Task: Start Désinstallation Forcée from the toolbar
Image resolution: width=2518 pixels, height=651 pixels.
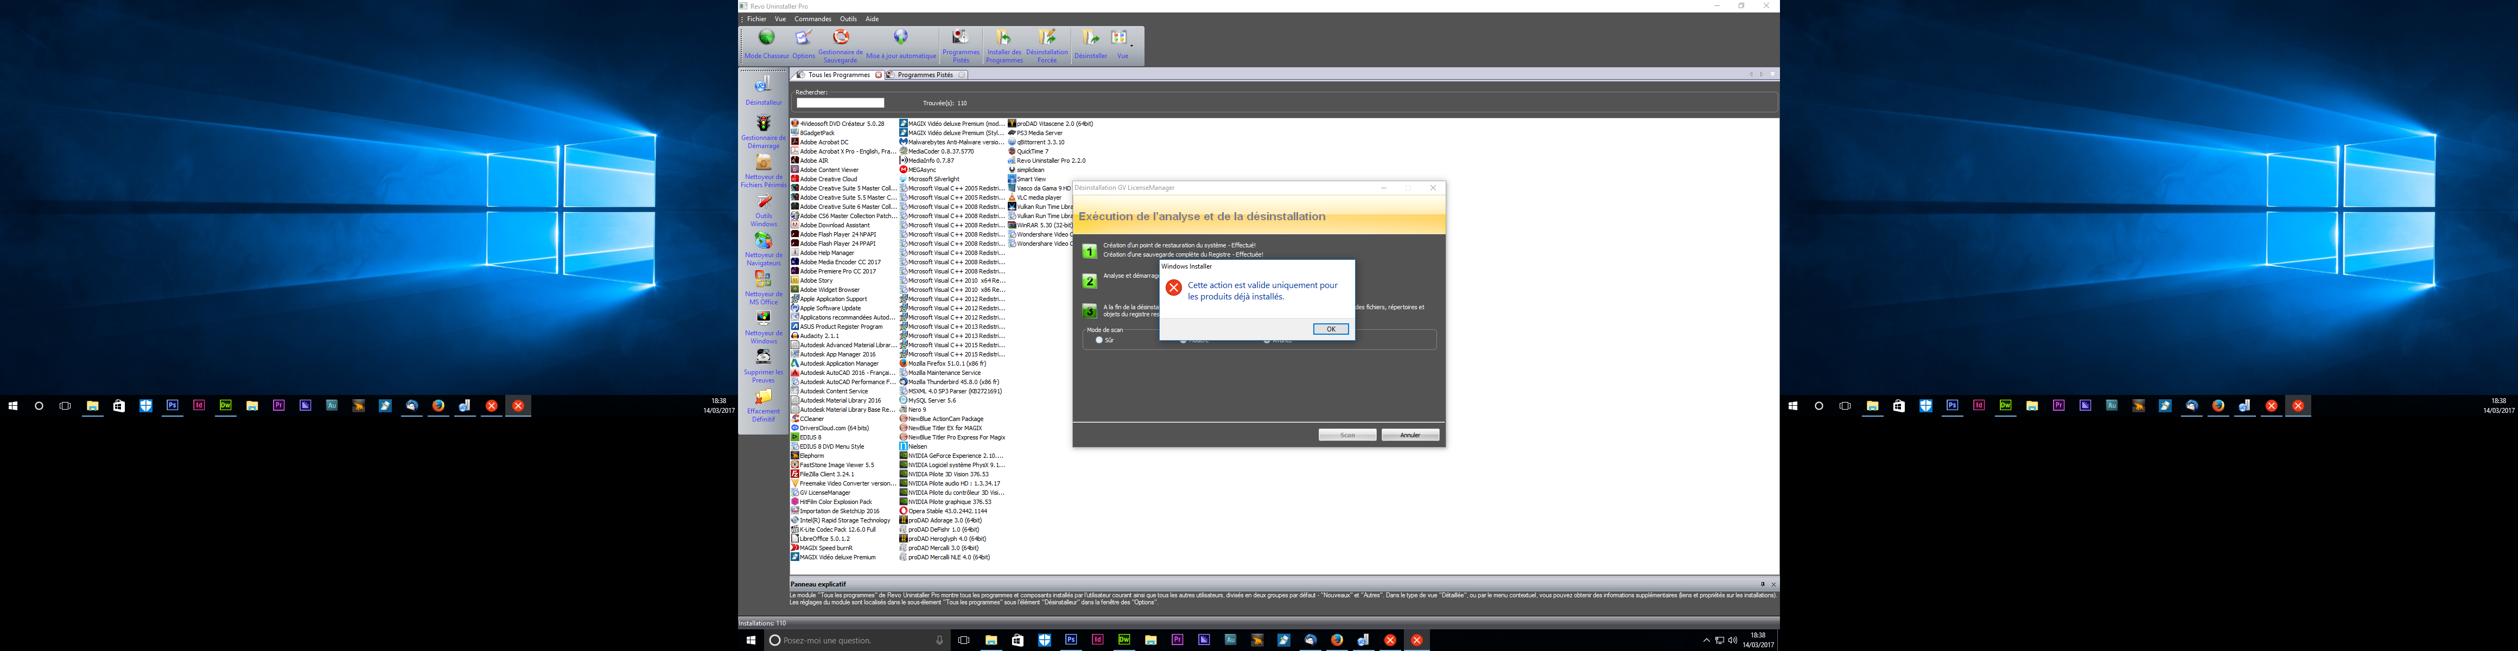Action: (x=1047, y=45)
